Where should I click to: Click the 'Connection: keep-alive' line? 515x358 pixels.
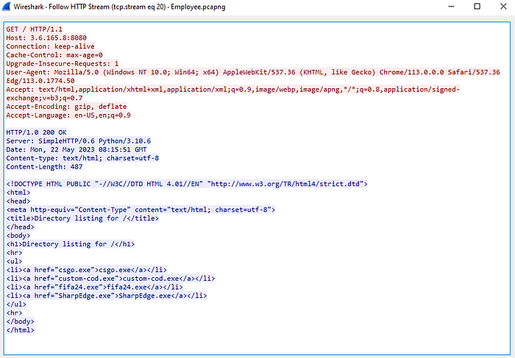point(50,46)
